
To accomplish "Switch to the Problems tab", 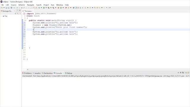I will (x=27, y=73).
